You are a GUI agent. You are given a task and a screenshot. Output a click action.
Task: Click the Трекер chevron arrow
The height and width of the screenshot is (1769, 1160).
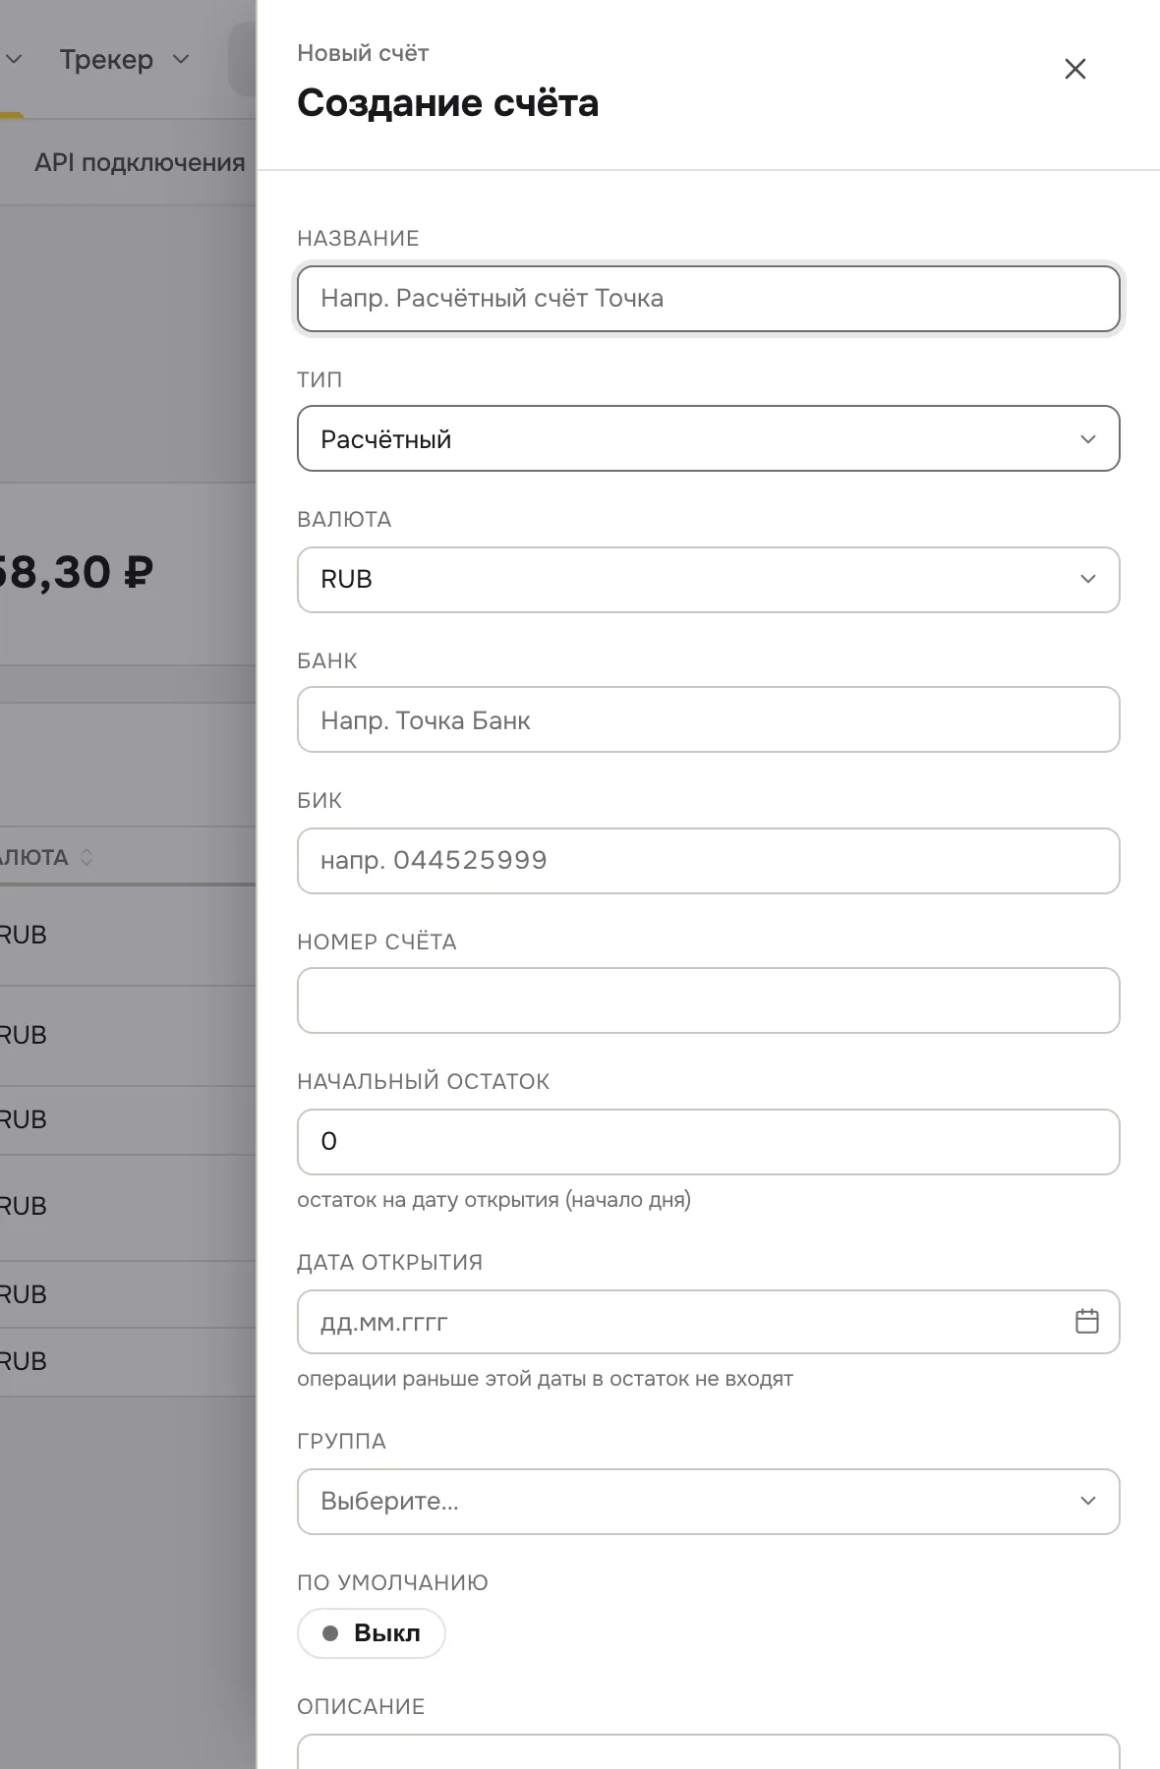pyautogui.click(x=181, y=59)
